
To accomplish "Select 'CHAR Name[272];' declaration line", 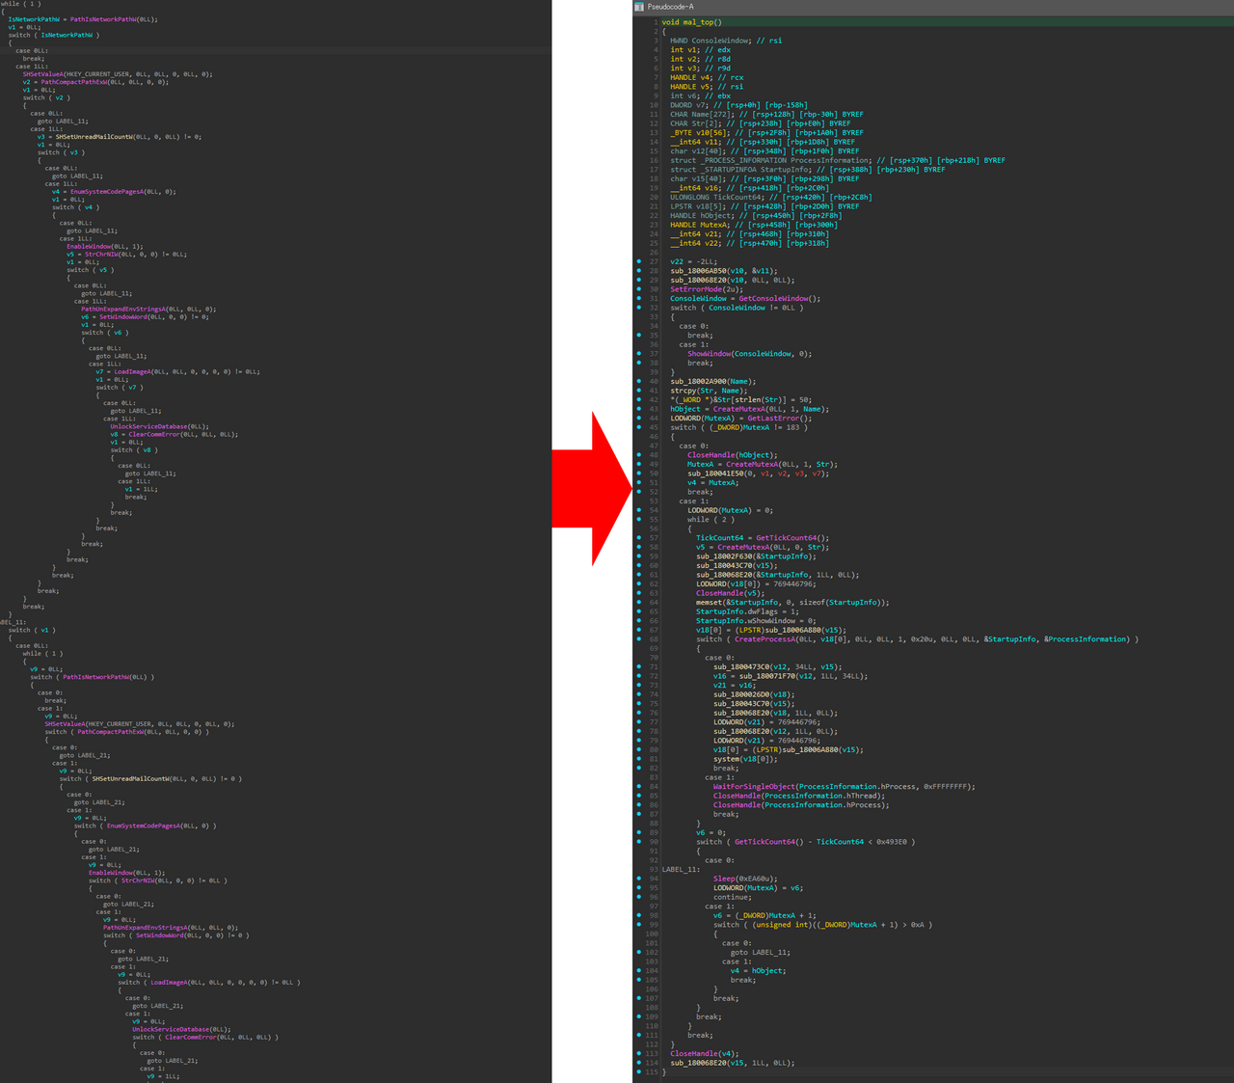I will click(x=766, y=115).
